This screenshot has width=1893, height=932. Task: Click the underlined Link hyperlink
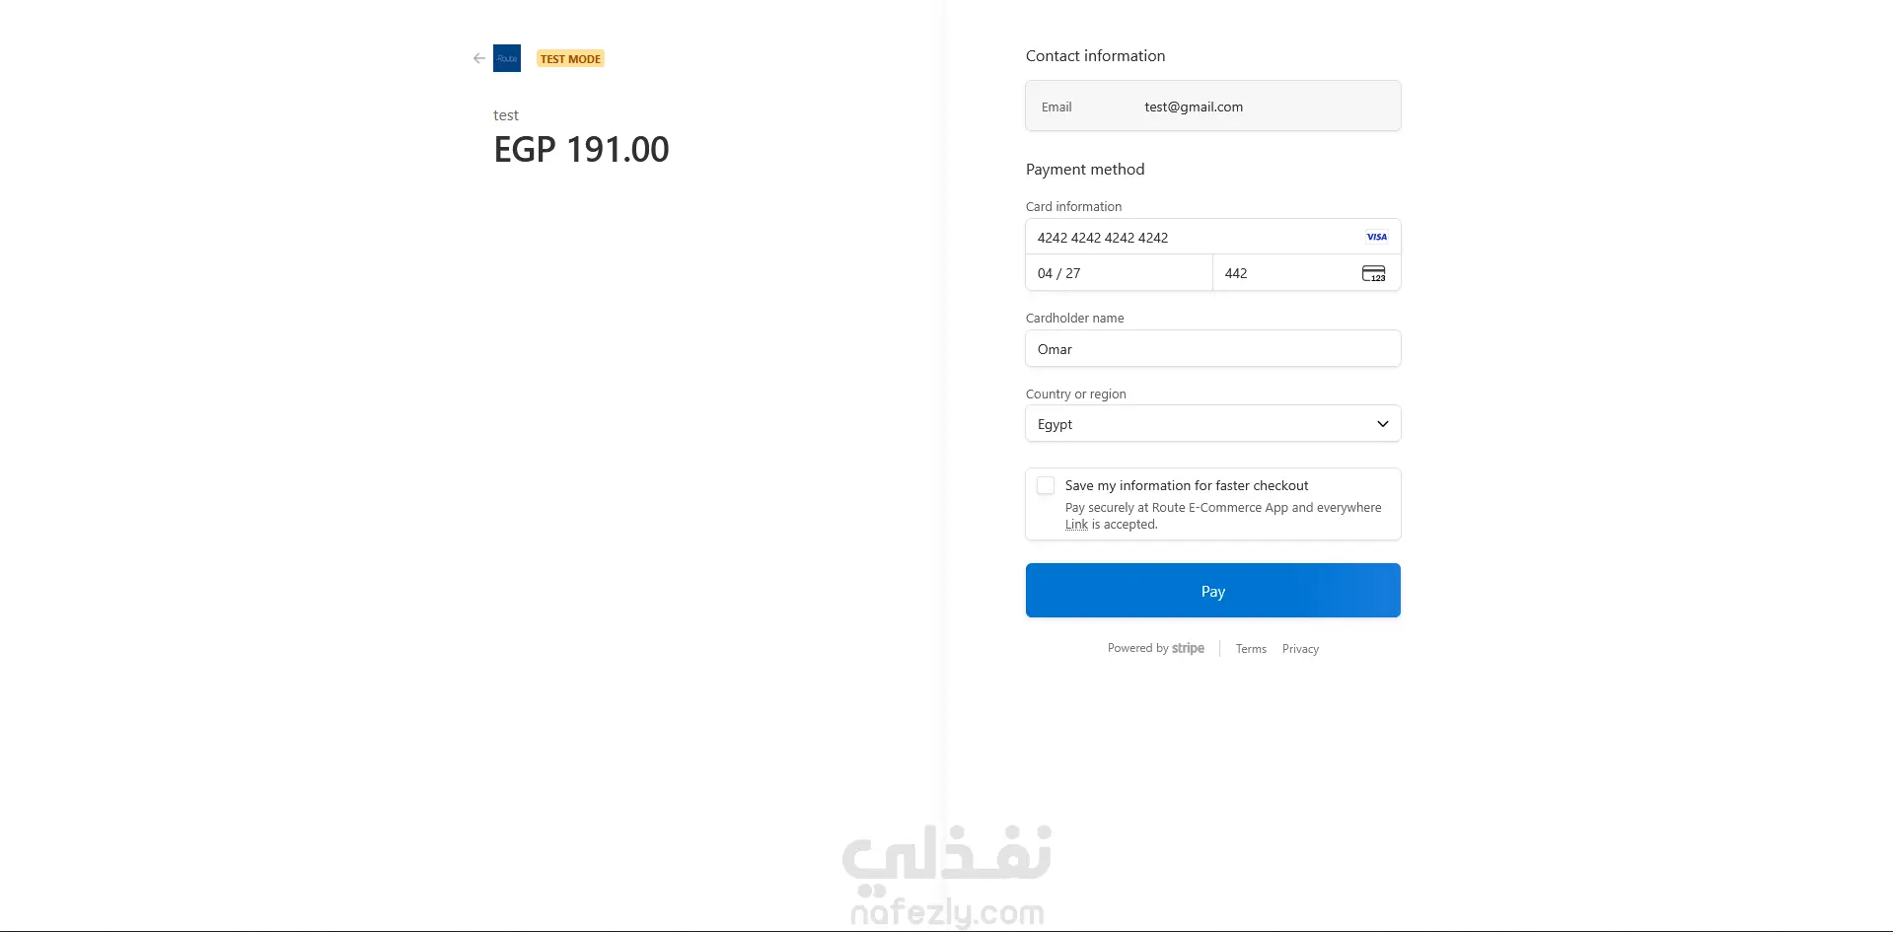pos(1076,525)
